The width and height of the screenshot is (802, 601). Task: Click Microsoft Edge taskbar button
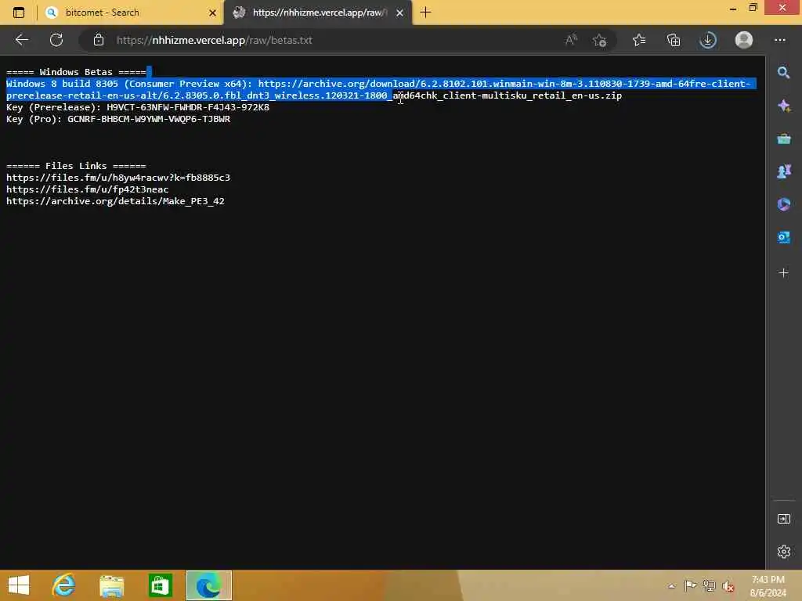(208, 585)
